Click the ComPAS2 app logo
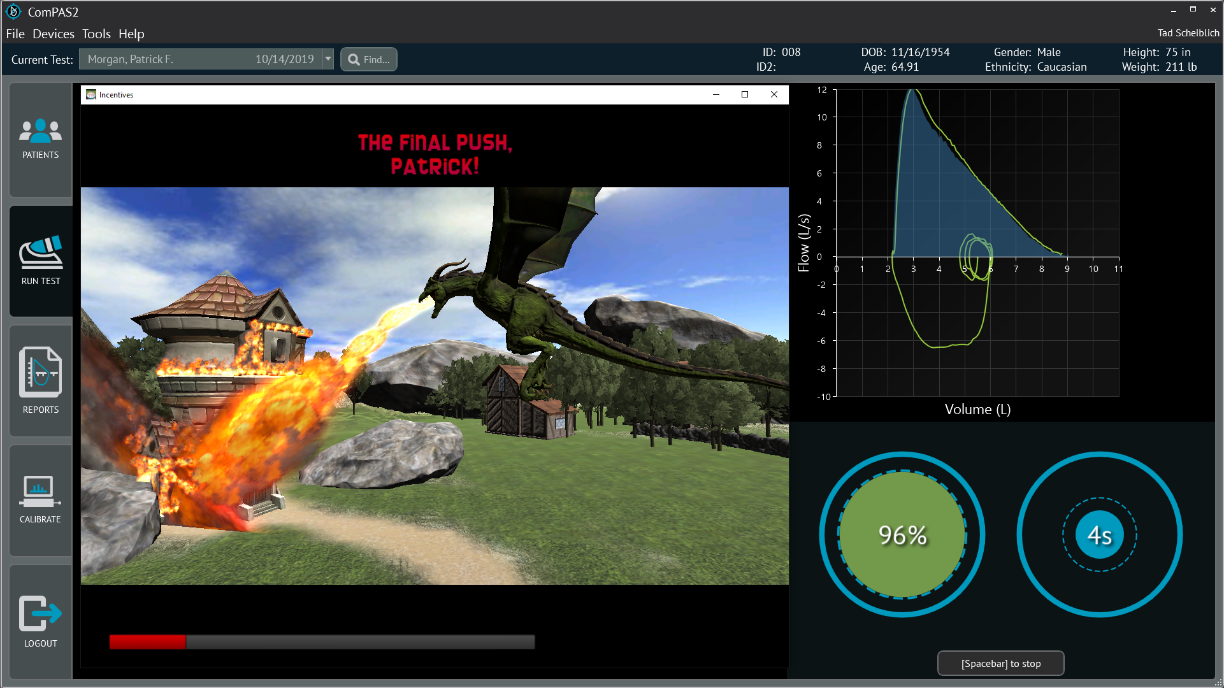Viewport: 1224px width, 688px height. click(x=13, y=11)
